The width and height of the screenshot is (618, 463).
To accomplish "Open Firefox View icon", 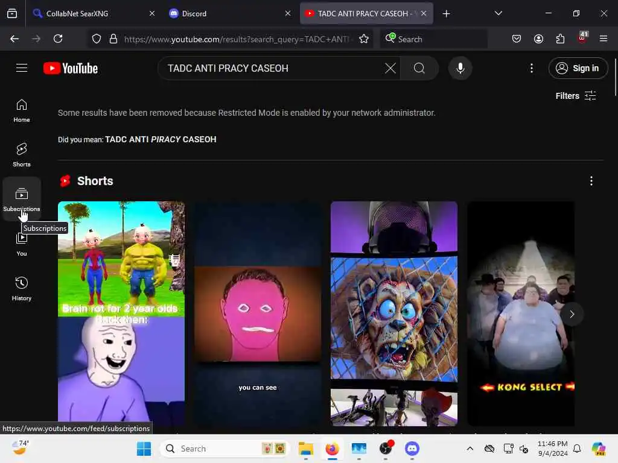I will [x=12, y=13].
